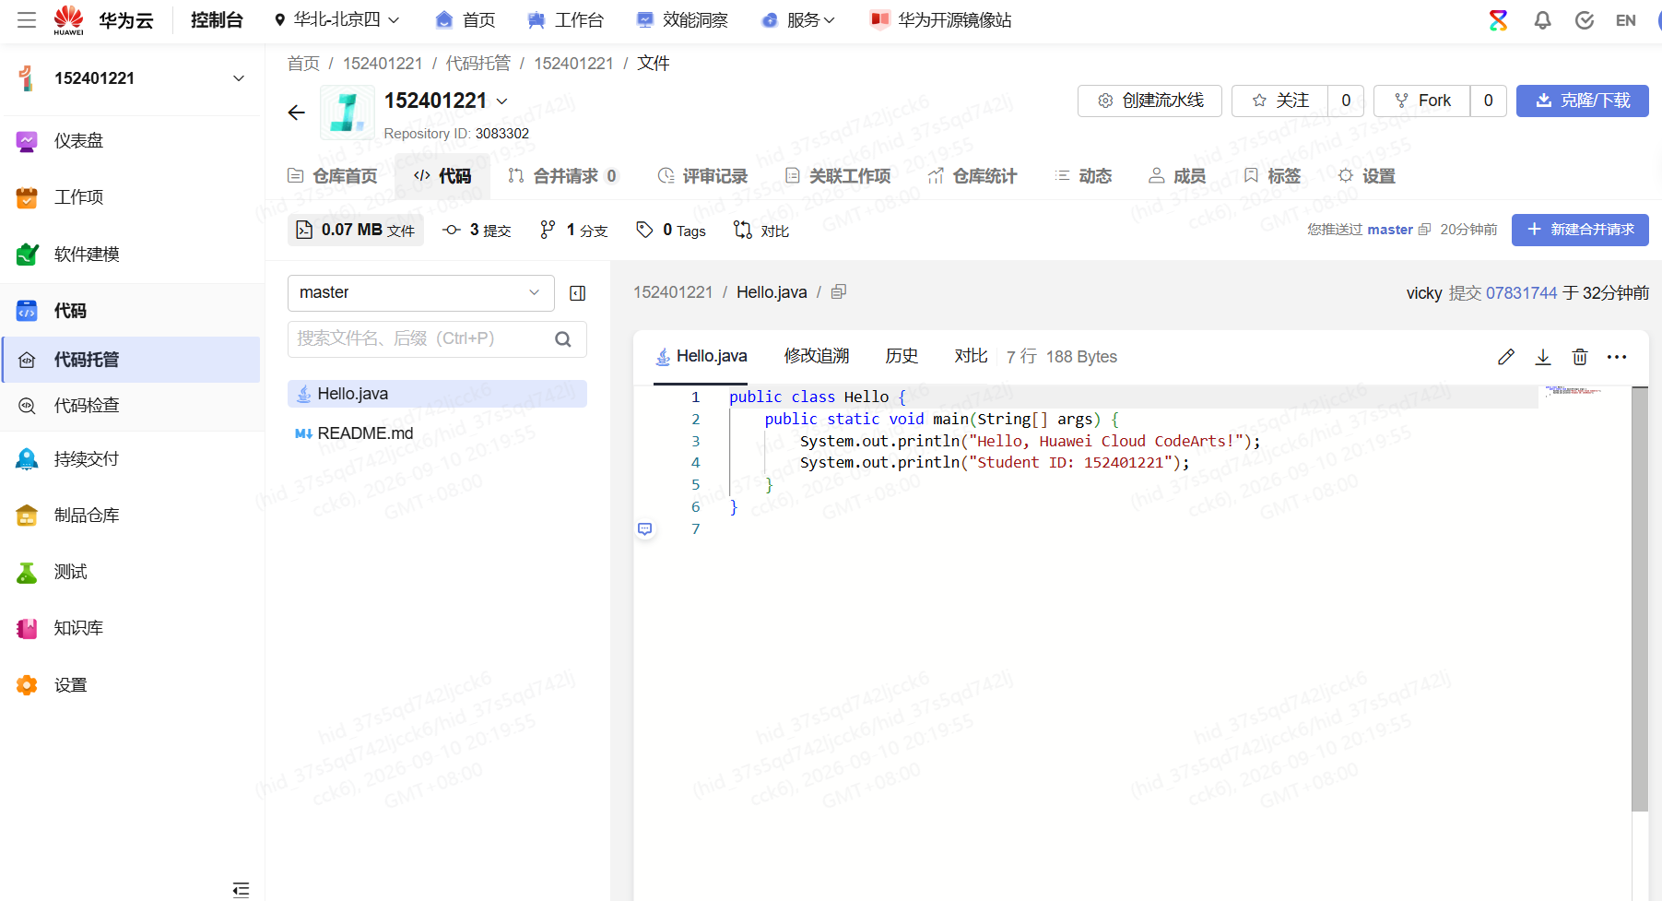Open the Compare (对比) link in stats bar
1662x901 pixels.
coord(761,231)
